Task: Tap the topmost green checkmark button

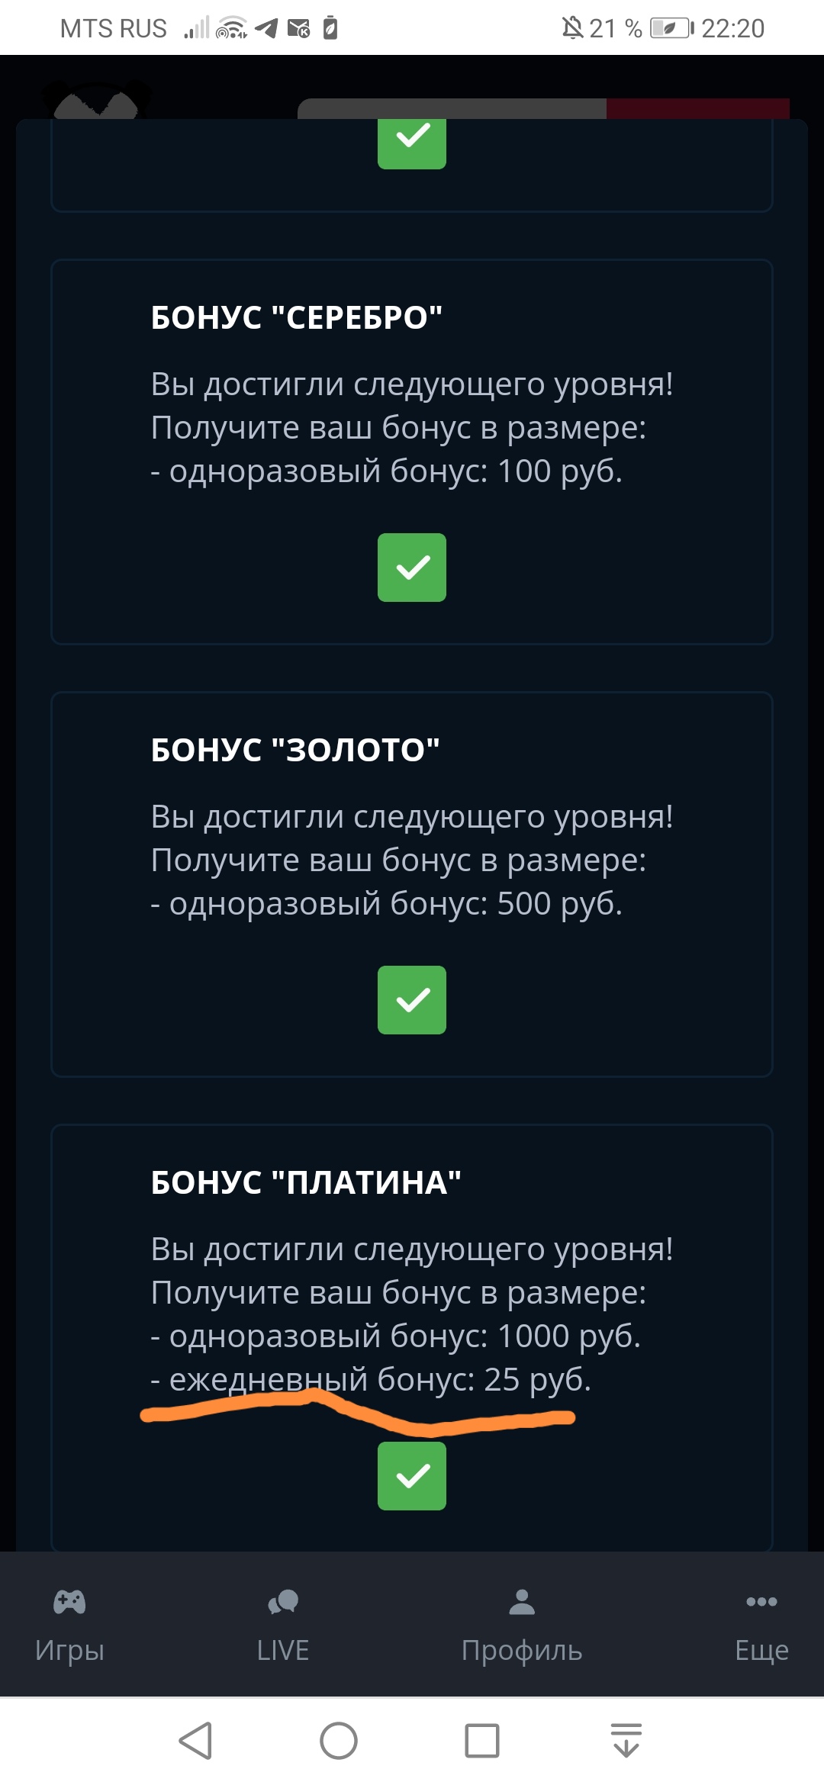Action: [x=411, y=141]
